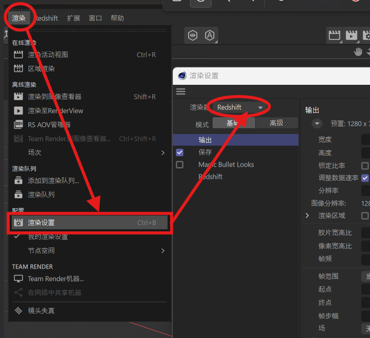Click the 帧步幅 label
Image resolution: width=370 pixels, height=338 pixels.
click(328, 316)
